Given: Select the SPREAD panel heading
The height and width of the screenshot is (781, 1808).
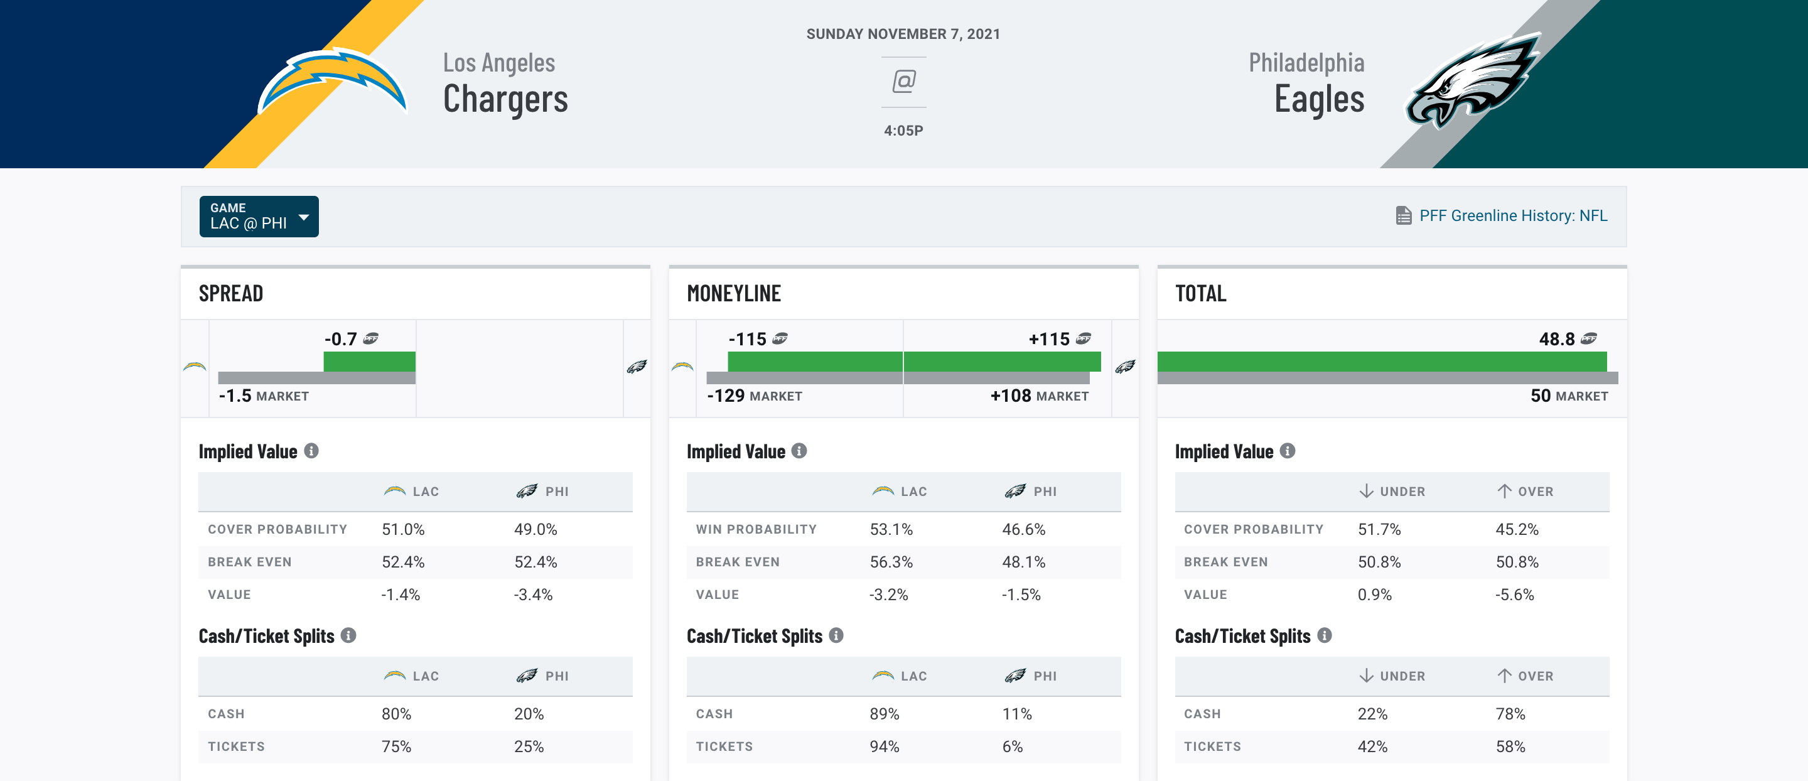Looking at the screenshot, I should [x=231, y=293].
